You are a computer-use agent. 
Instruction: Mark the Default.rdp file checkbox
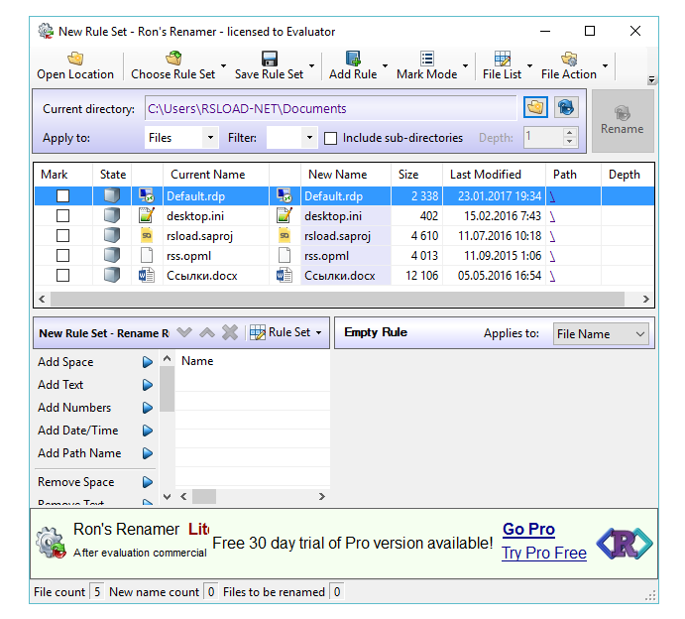[x=62, y=196]
